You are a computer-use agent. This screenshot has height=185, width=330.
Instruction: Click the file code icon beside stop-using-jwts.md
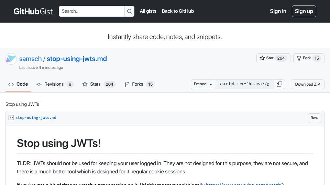[x=11, y=118]
